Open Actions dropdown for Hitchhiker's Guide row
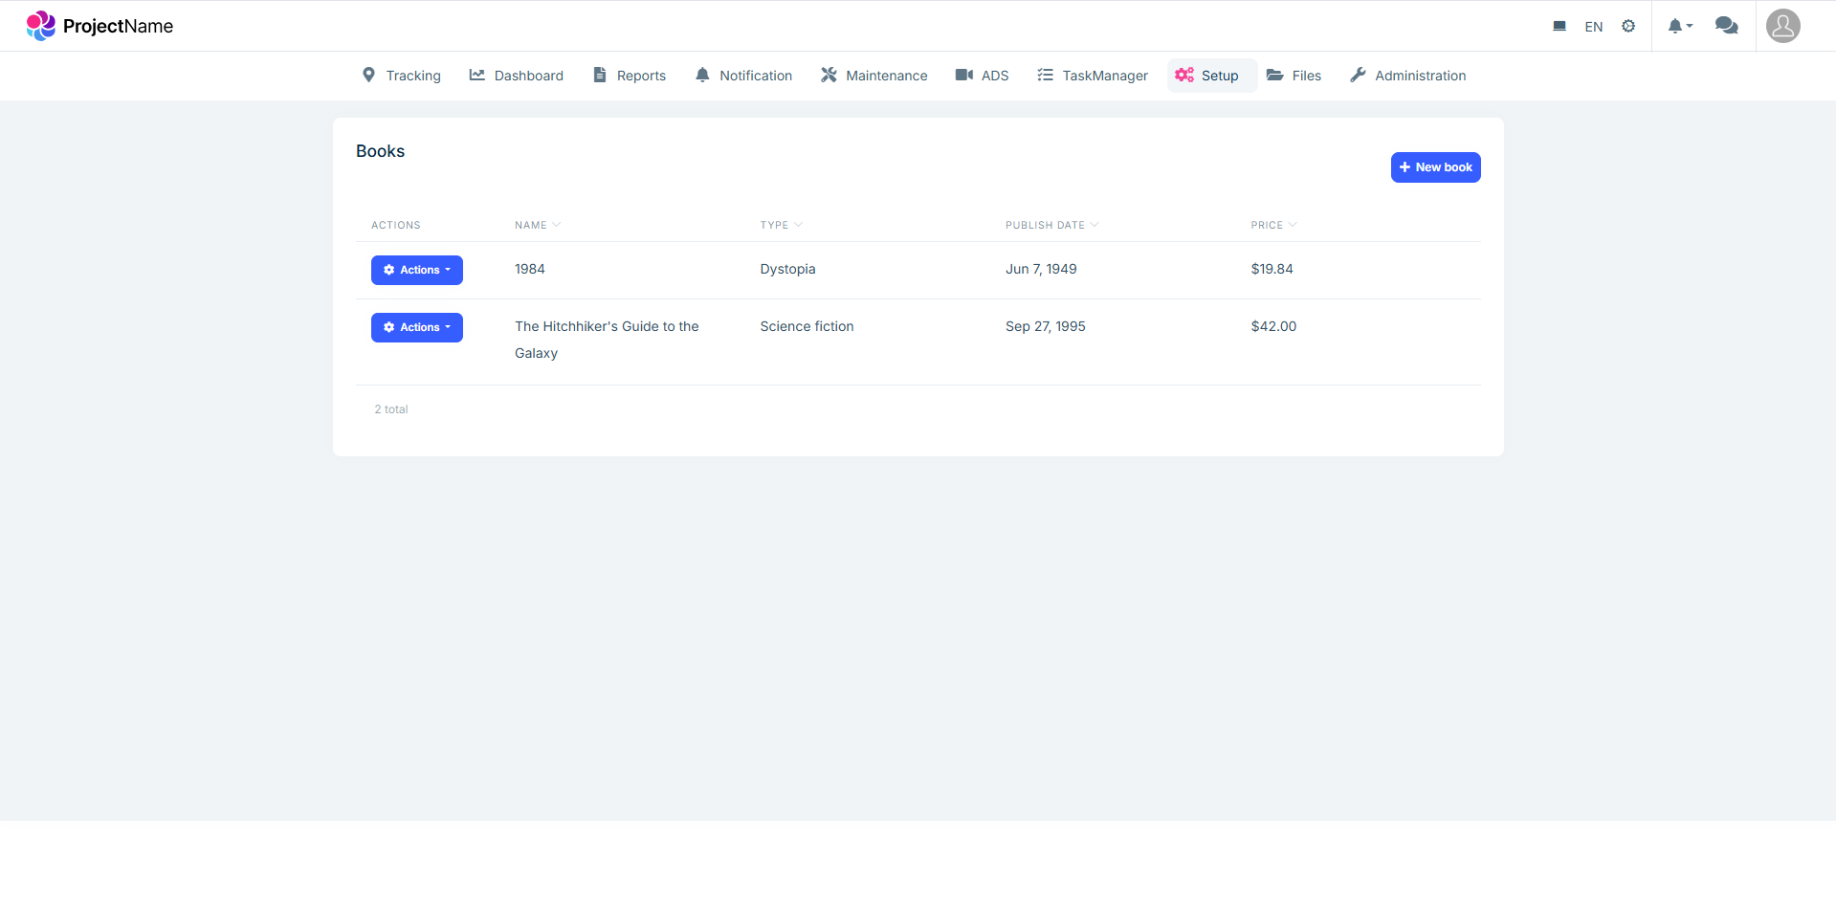 pyautogui.click(x=416, y=327)
